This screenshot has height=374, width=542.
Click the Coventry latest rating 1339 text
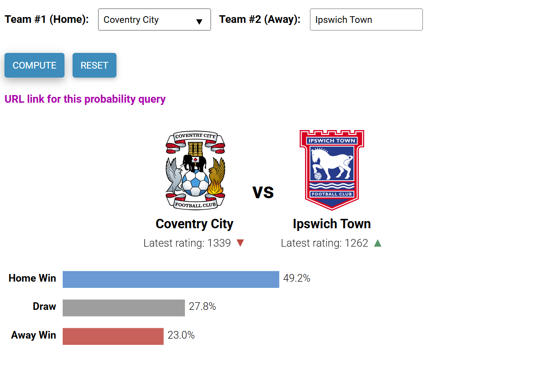(187, 243)
